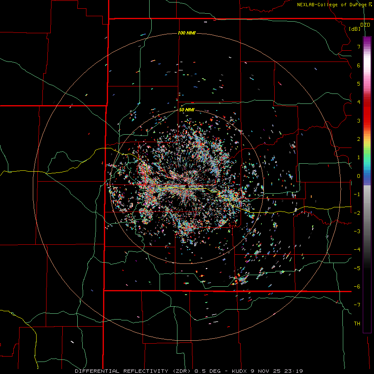Select the 100 NMI range ring label
Image resolution: width=374 pixels, height=374 pixels.
pos(187,33)
